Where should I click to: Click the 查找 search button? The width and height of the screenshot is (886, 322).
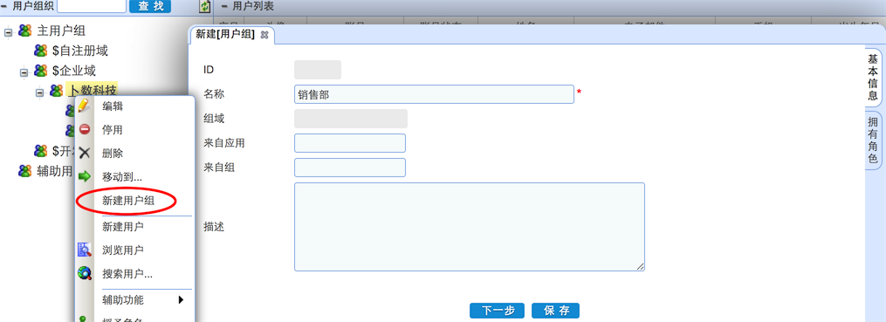point(150,6)
